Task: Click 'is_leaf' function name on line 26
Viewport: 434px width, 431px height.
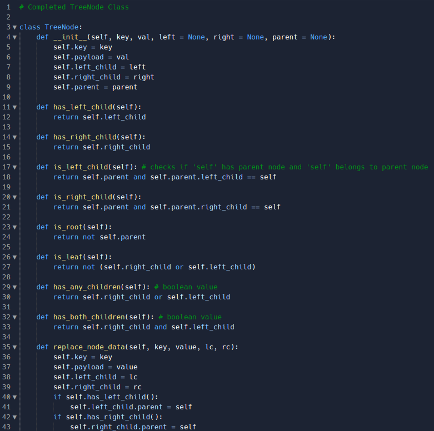Action: click(x=68, y=257)
